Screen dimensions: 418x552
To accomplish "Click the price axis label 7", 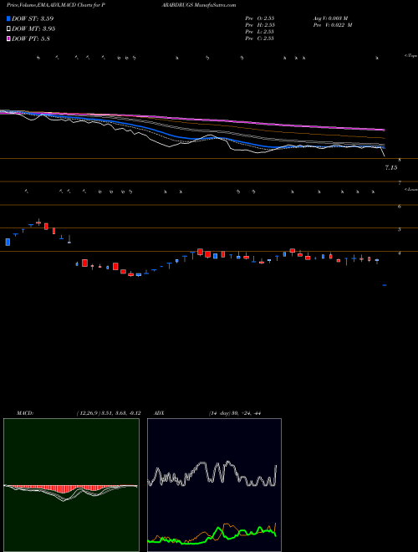I will 400,183.
